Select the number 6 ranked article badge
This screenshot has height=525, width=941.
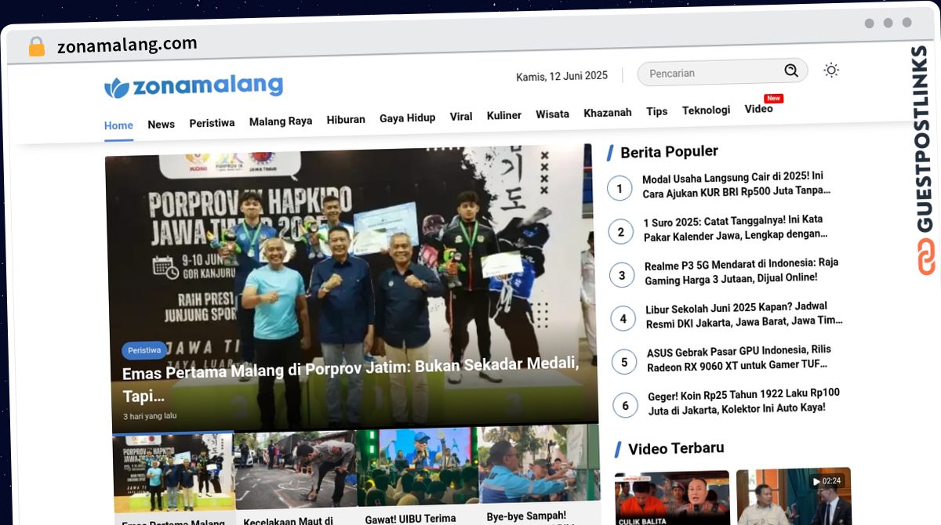(x=625, y=405)
